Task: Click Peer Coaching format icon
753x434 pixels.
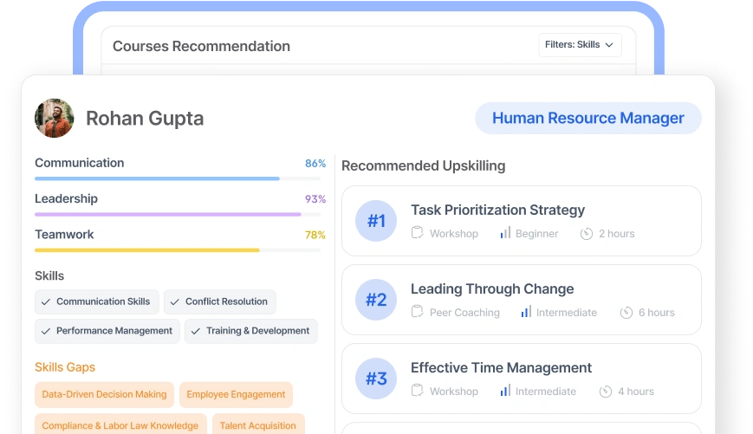Action: click(418, 312)
